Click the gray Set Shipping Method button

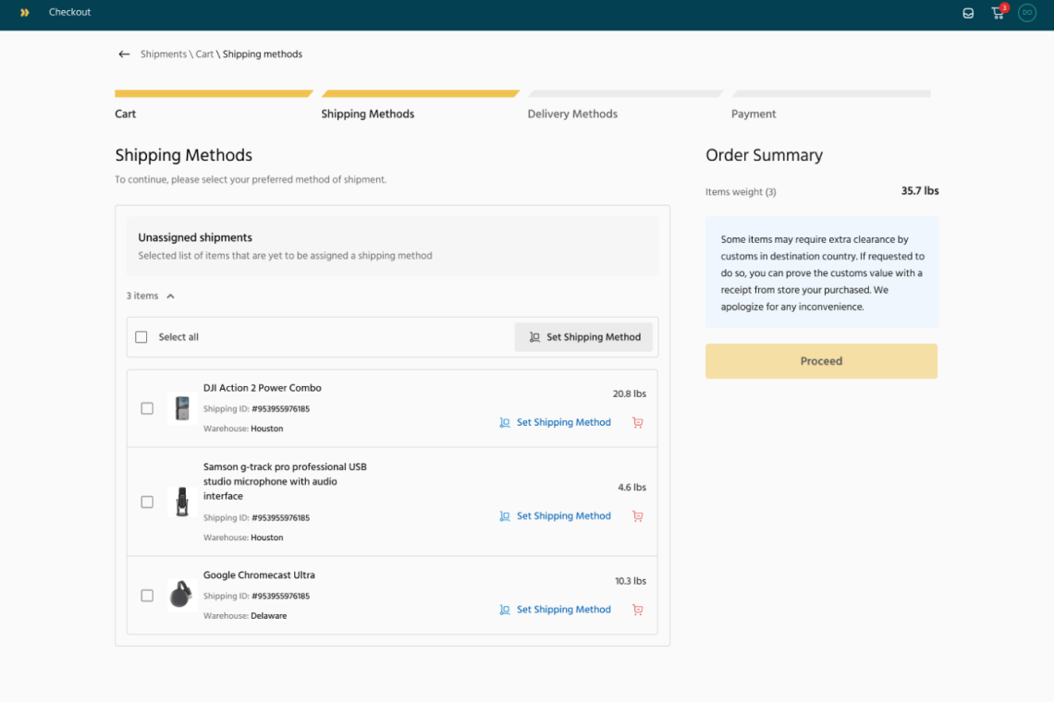tap(583, 337)
